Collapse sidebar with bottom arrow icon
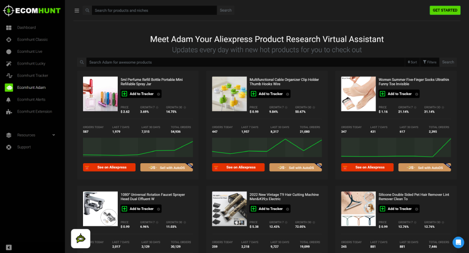 9,247
